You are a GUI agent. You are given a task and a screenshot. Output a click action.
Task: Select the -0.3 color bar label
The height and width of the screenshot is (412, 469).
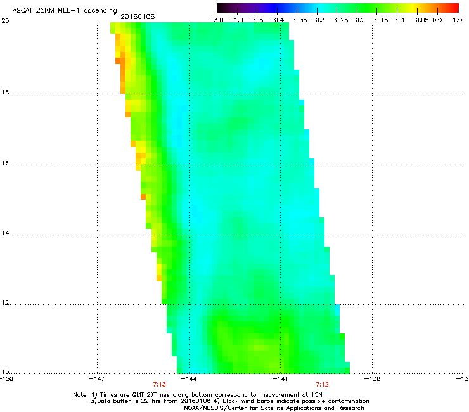coord(318,20)
